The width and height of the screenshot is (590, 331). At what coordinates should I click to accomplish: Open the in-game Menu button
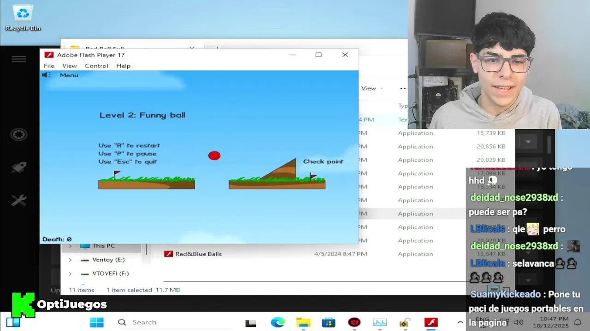69,75
